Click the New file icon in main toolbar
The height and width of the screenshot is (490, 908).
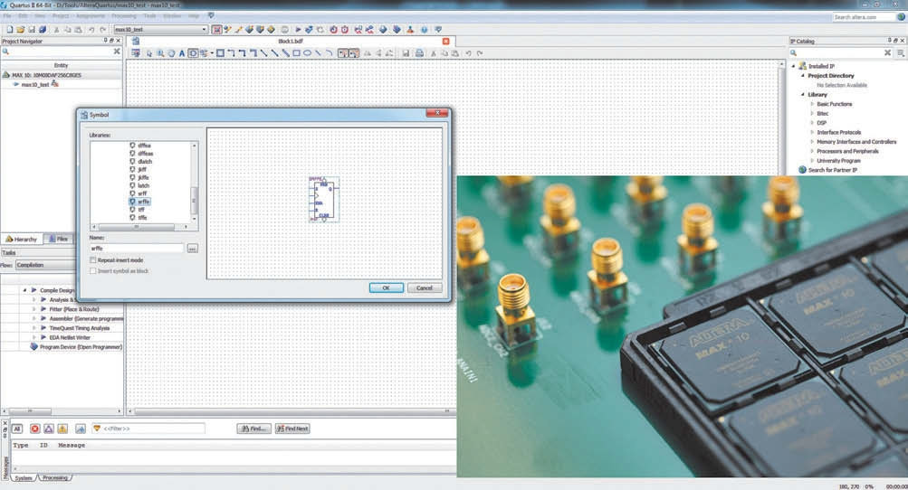coord(10,30)
